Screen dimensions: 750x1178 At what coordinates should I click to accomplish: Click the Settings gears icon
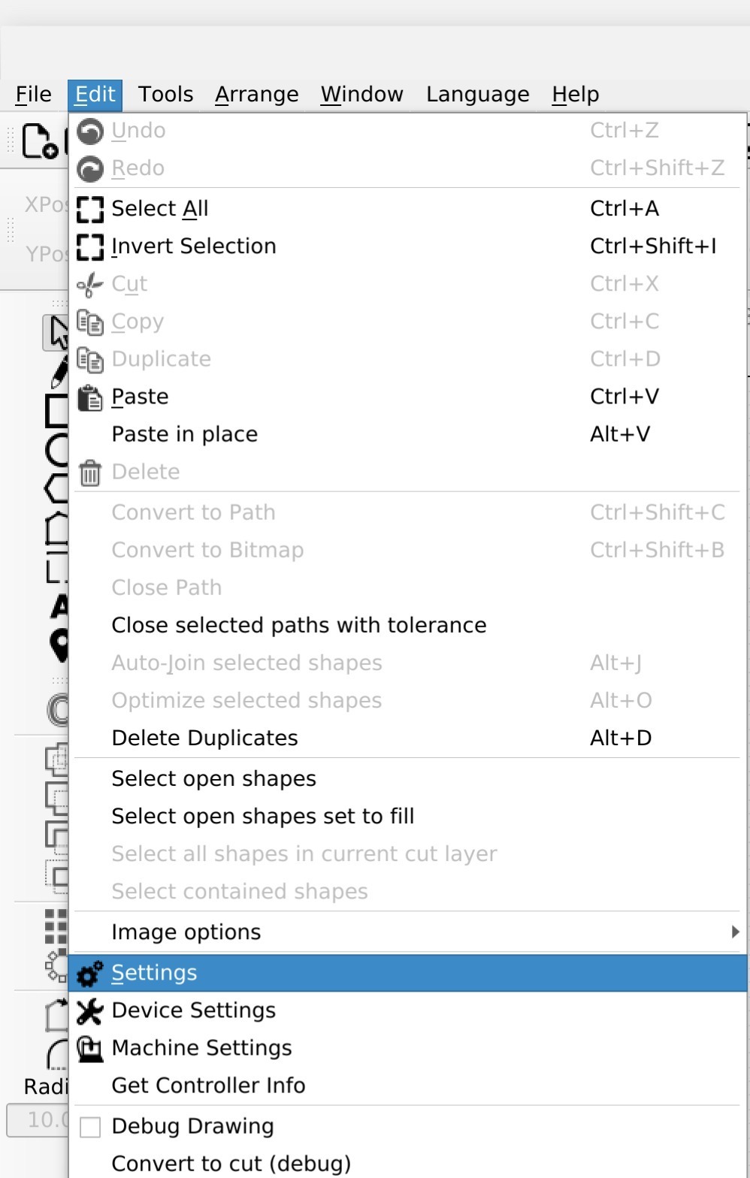coord(90,973)
